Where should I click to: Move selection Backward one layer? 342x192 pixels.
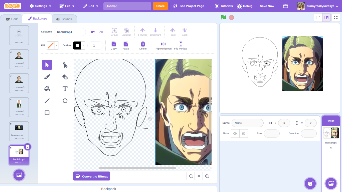[x=155, y=32]
